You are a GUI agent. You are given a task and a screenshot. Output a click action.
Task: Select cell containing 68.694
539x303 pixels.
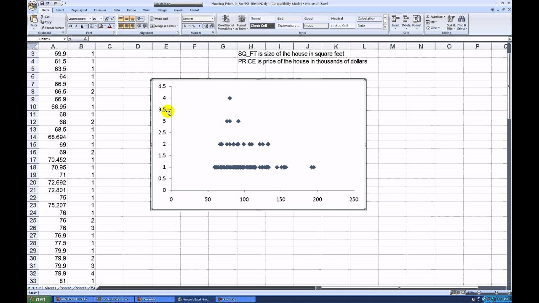pyautogui.click(x=53, y=137)
